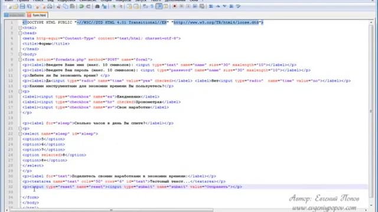Redo with the gray arrow icon
This screenshot has width=378, height=212.
pos(88,6)
